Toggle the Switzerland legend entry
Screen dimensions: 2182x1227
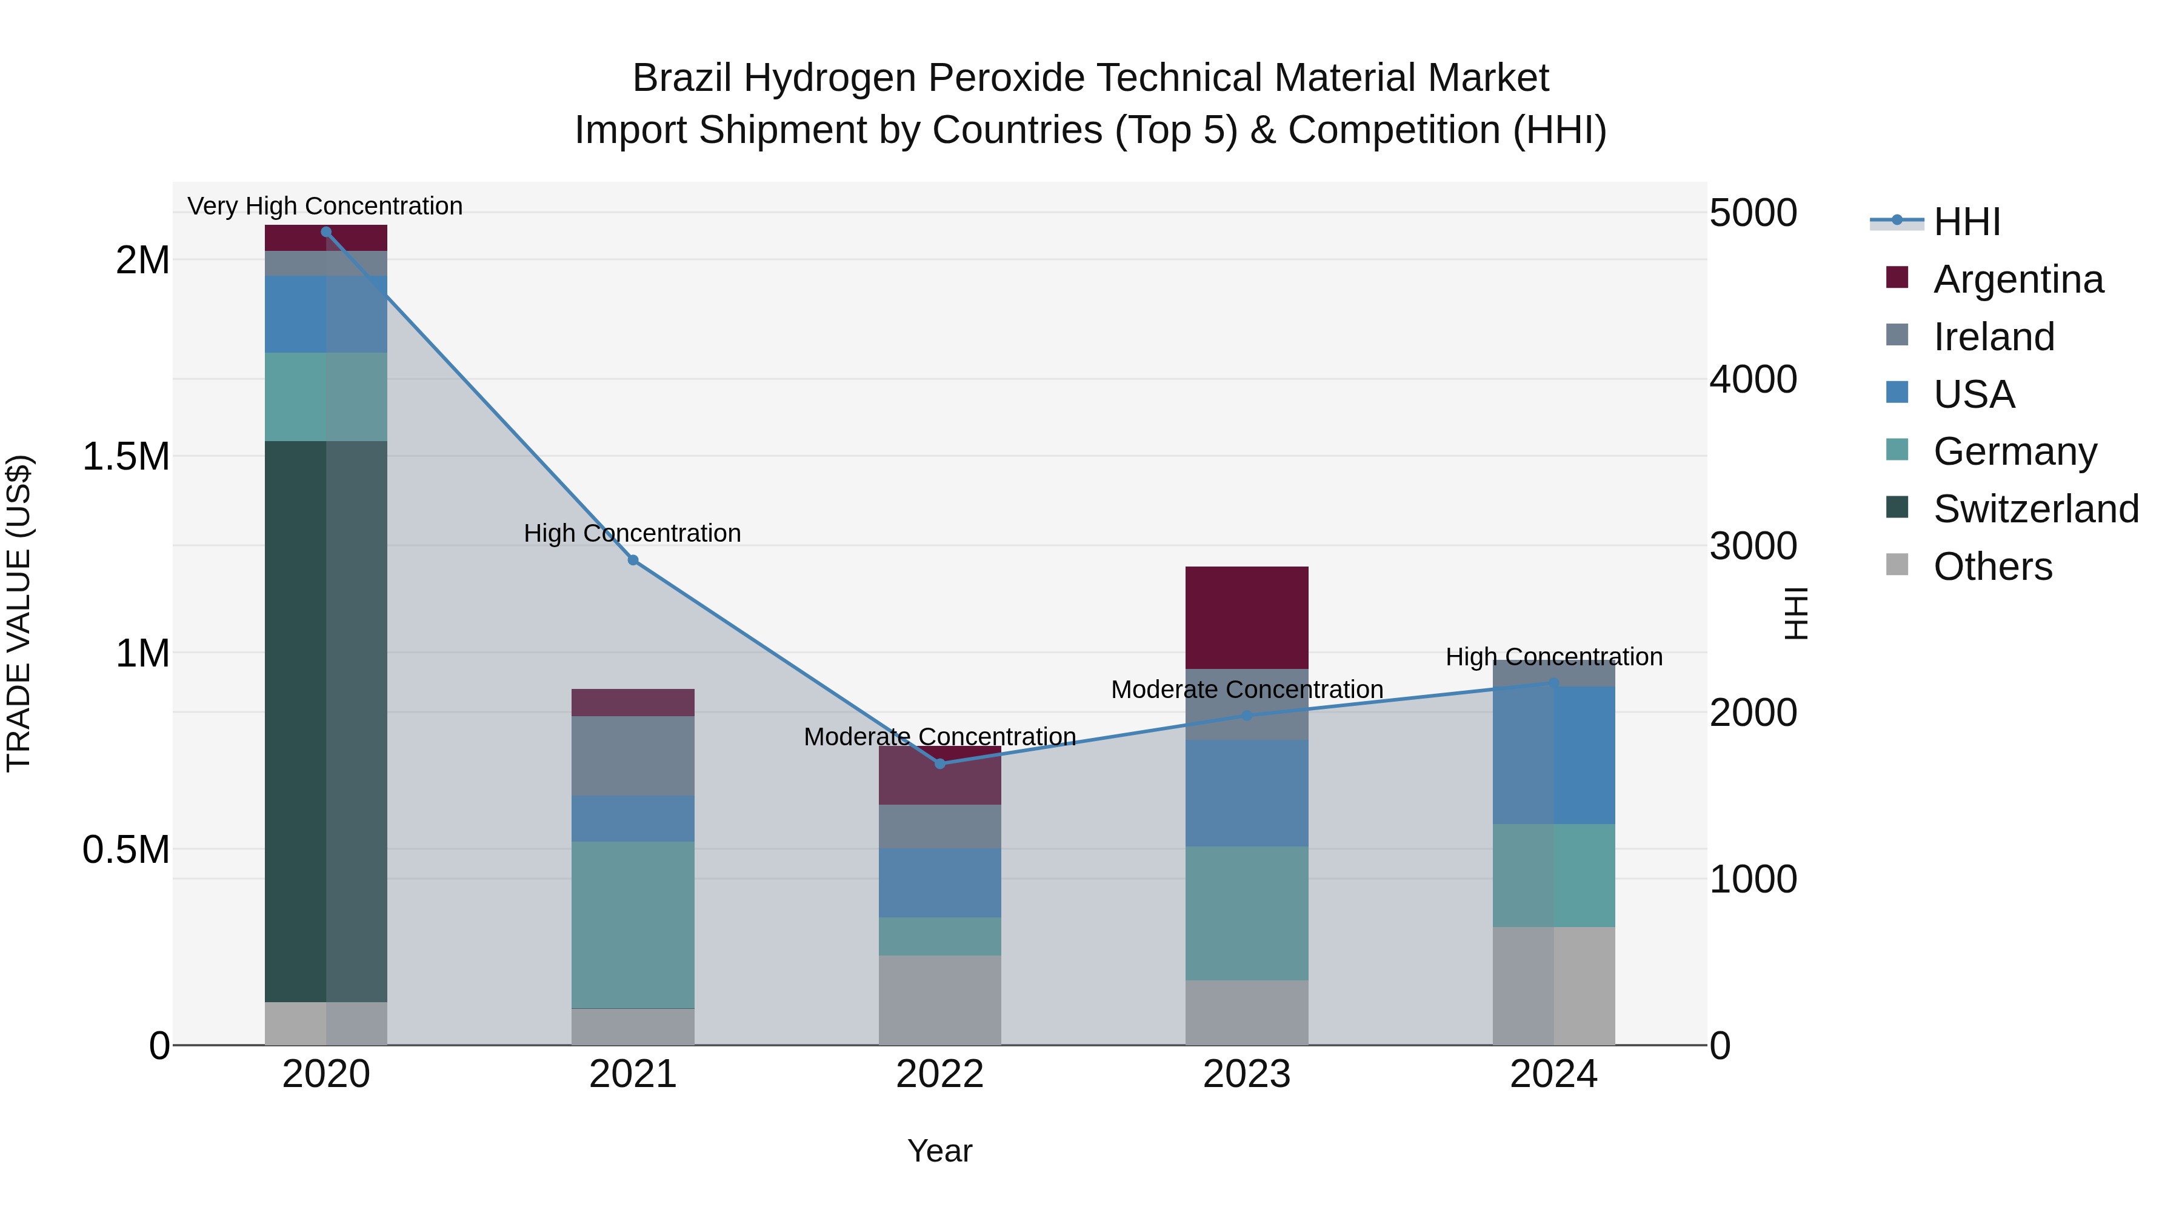click(2012, 509)
